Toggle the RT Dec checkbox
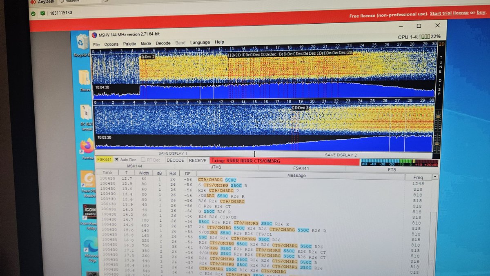This screenshot has height=276, width=490. (143, 160)
